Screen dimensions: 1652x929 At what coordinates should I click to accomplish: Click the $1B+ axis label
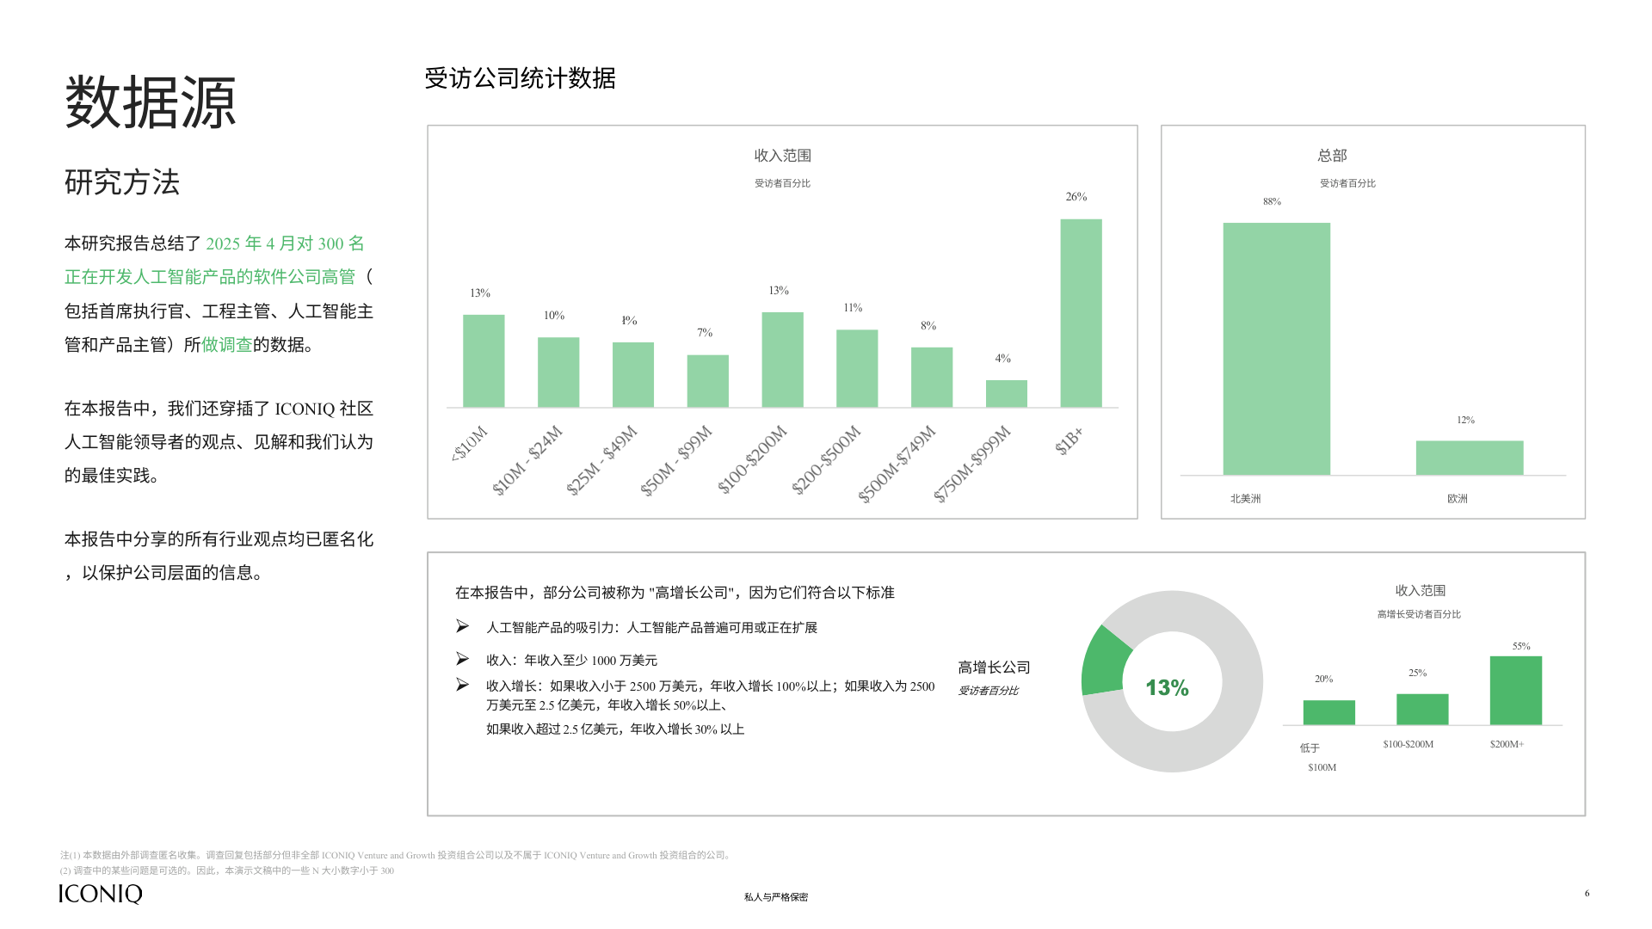tap(1069, 440)
